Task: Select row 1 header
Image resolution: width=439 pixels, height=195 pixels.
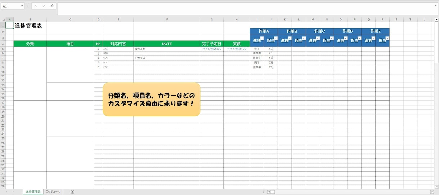Action: [x=3, y=25]
